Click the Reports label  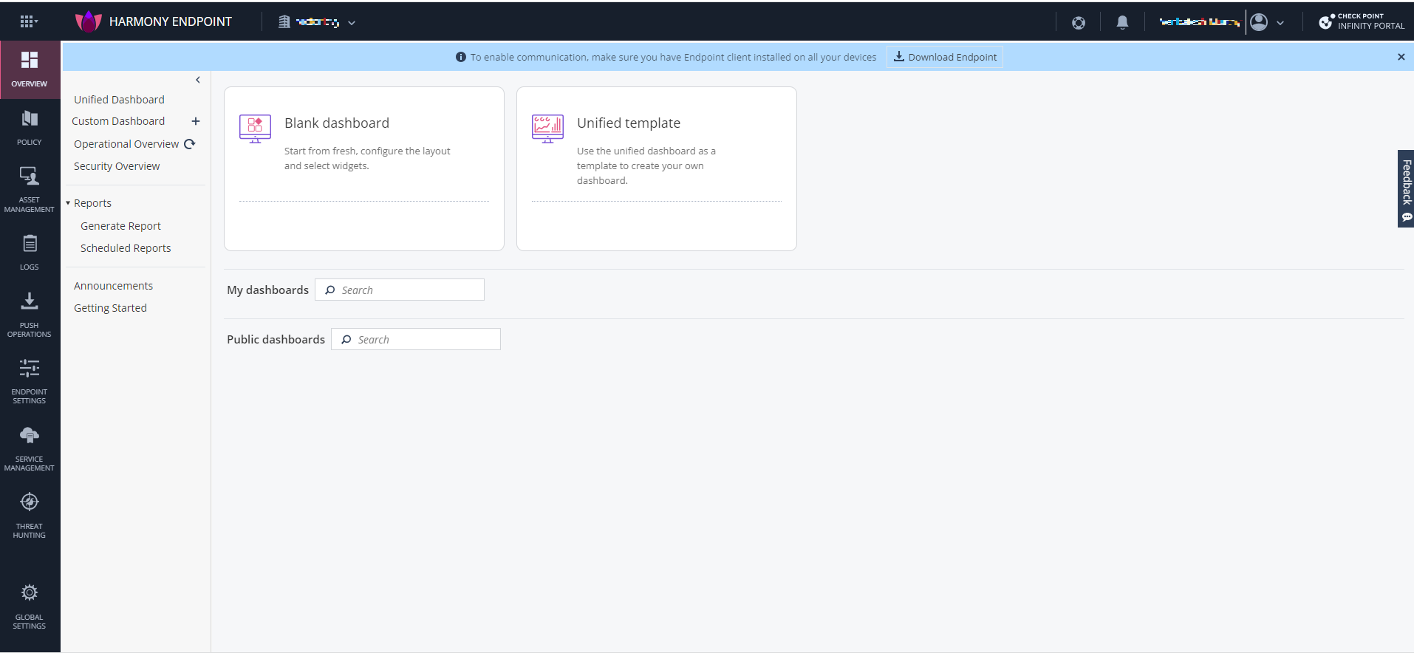(x=92, y=203)
